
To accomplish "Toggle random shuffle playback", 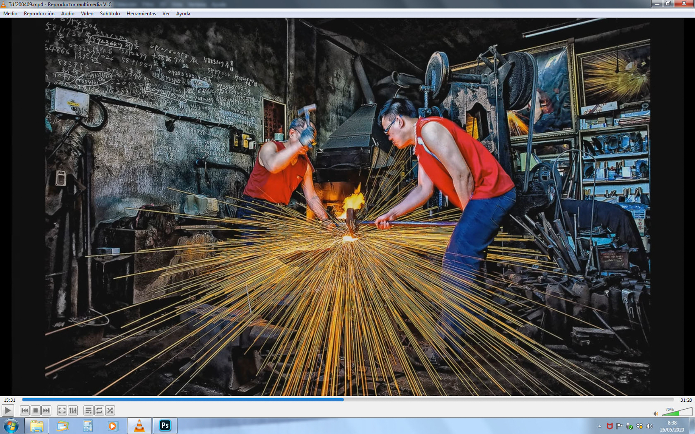I will pos(110,410).
